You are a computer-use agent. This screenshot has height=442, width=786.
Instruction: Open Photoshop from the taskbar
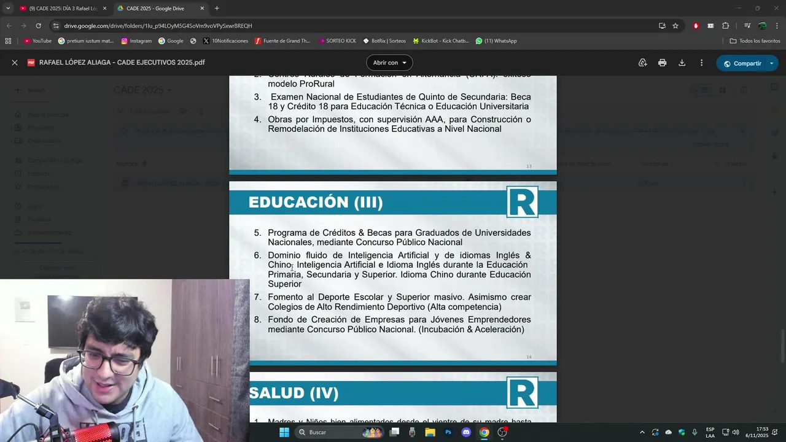(448, 432)
